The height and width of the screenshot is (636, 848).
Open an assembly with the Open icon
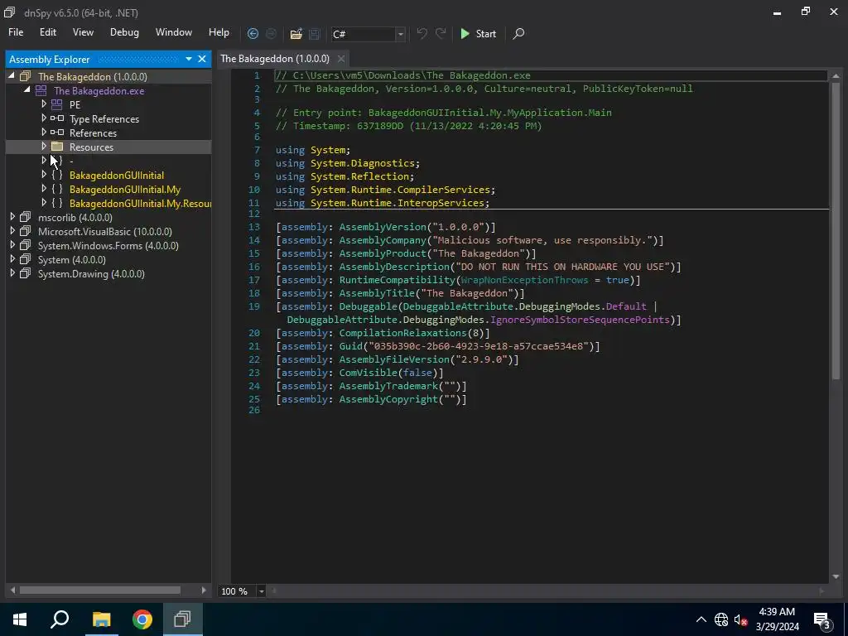coord(296,33)
